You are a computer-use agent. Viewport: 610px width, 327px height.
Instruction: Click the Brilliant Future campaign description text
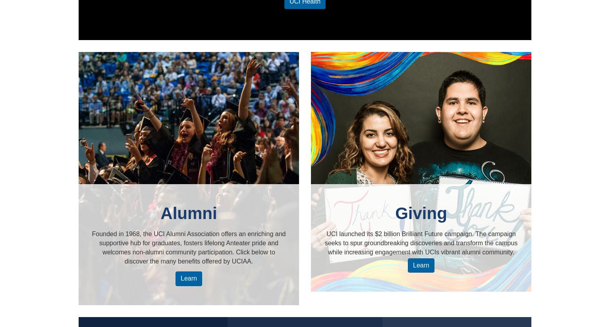click(x=421, y=243)
